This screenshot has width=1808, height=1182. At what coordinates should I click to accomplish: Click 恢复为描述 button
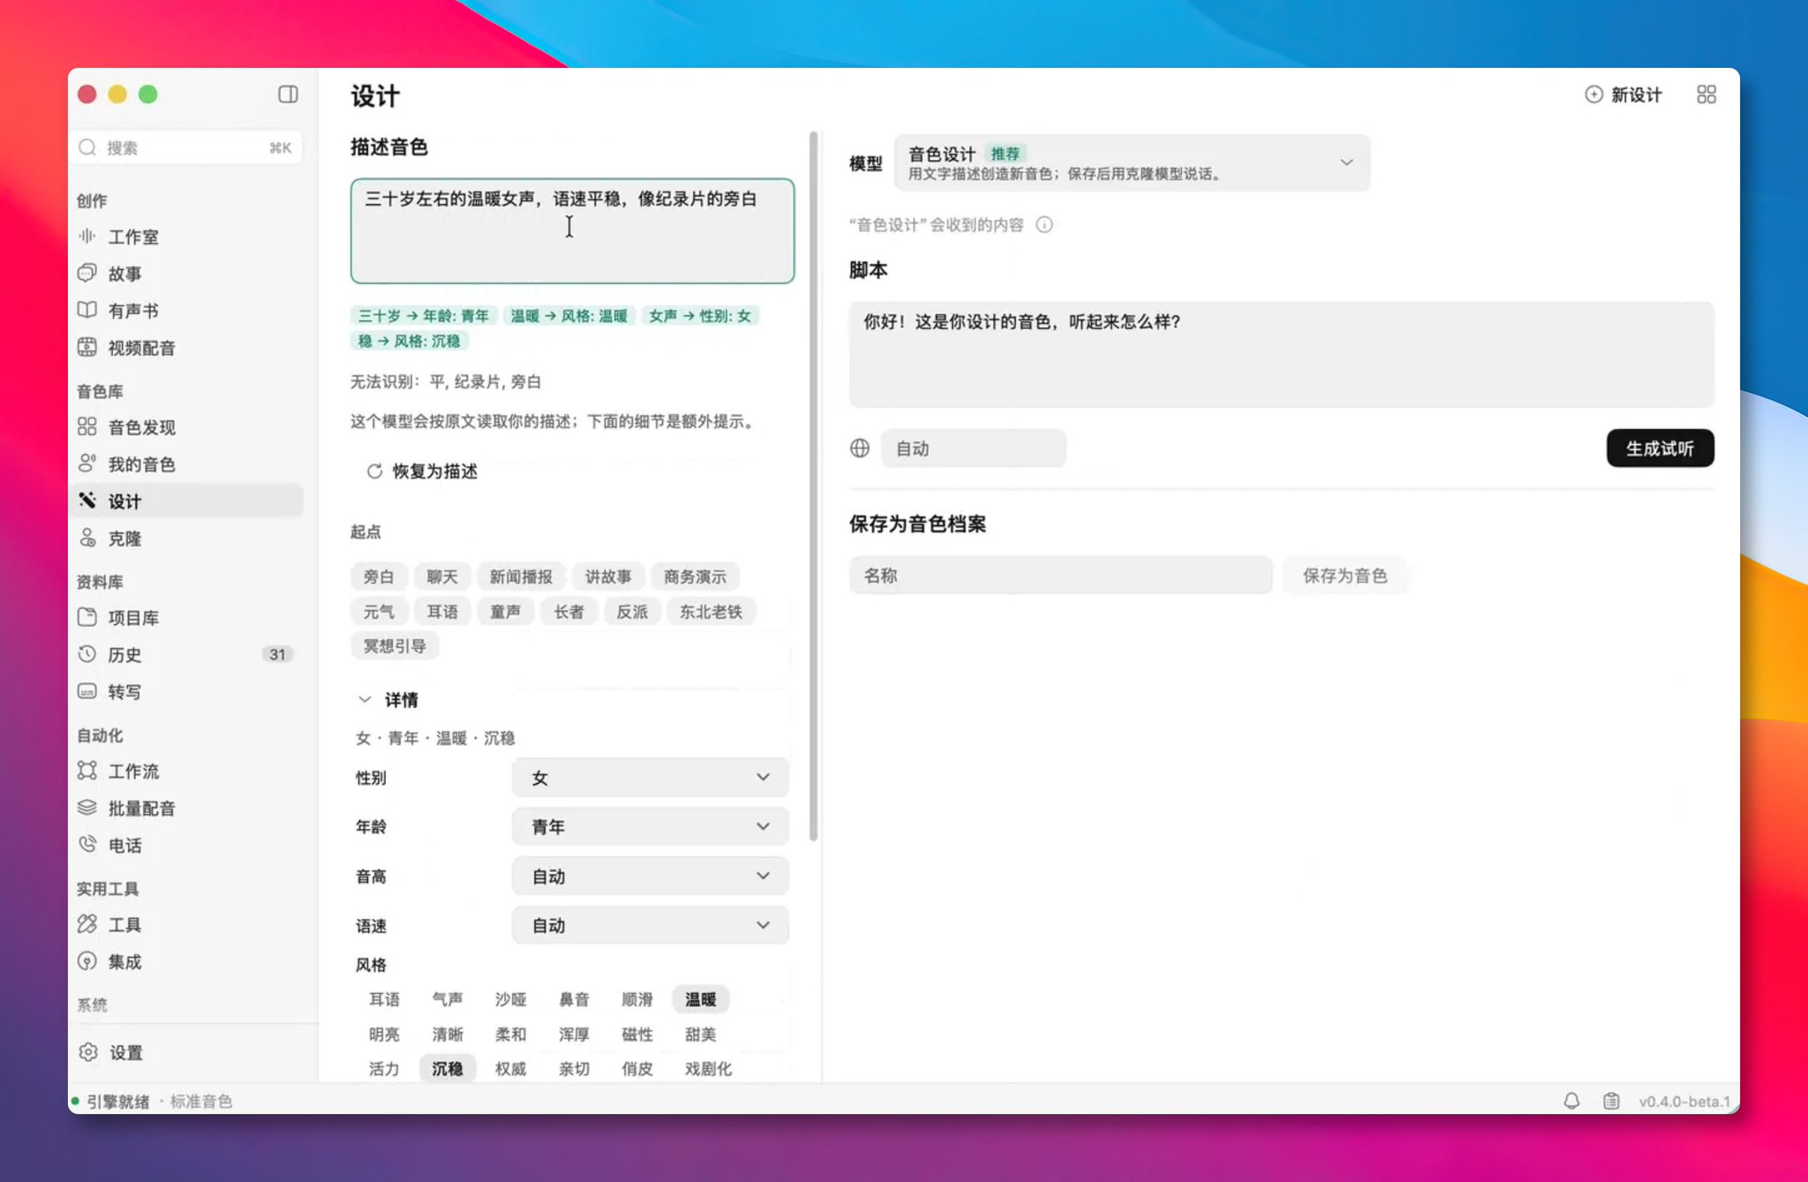[x=422, y=471]
